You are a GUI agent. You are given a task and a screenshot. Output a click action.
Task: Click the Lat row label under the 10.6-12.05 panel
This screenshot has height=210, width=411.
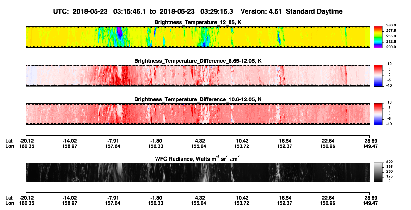pos(9,141)
